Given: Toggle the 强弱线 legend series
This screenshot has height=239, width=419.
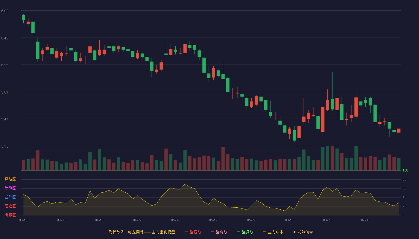Looking at the screenshot, I should click(219, 232).
